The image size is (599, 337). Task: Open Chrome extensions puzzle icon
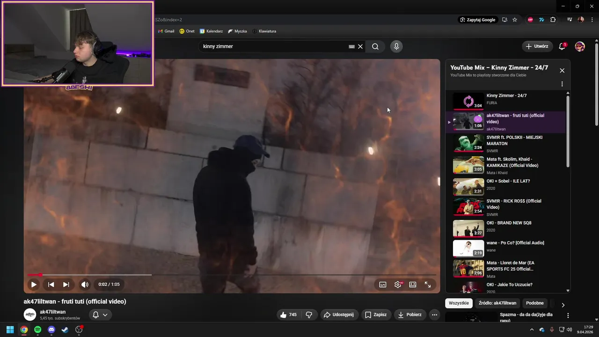(x=553, y=20)
